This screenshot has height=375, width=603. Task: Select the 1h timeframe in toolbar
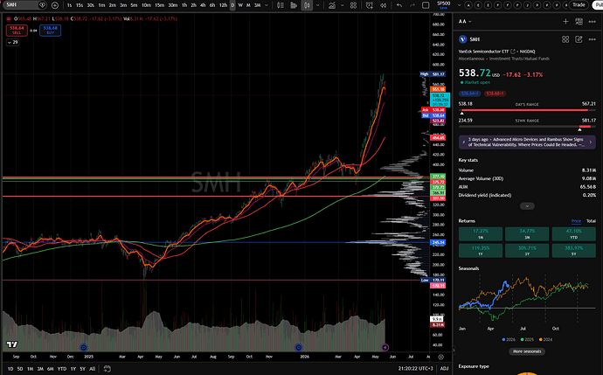pos(184,5)
